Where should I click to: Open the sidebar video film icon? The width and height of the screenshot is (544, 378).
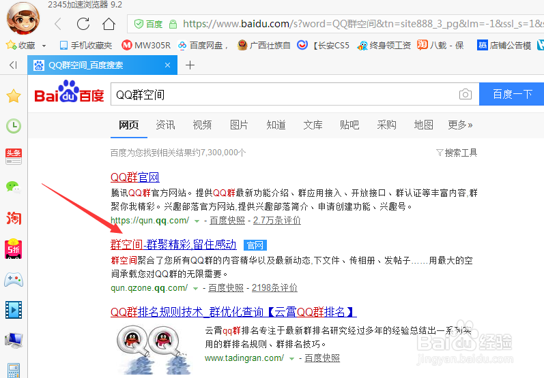pyautogui.click(x=14, y=310)
